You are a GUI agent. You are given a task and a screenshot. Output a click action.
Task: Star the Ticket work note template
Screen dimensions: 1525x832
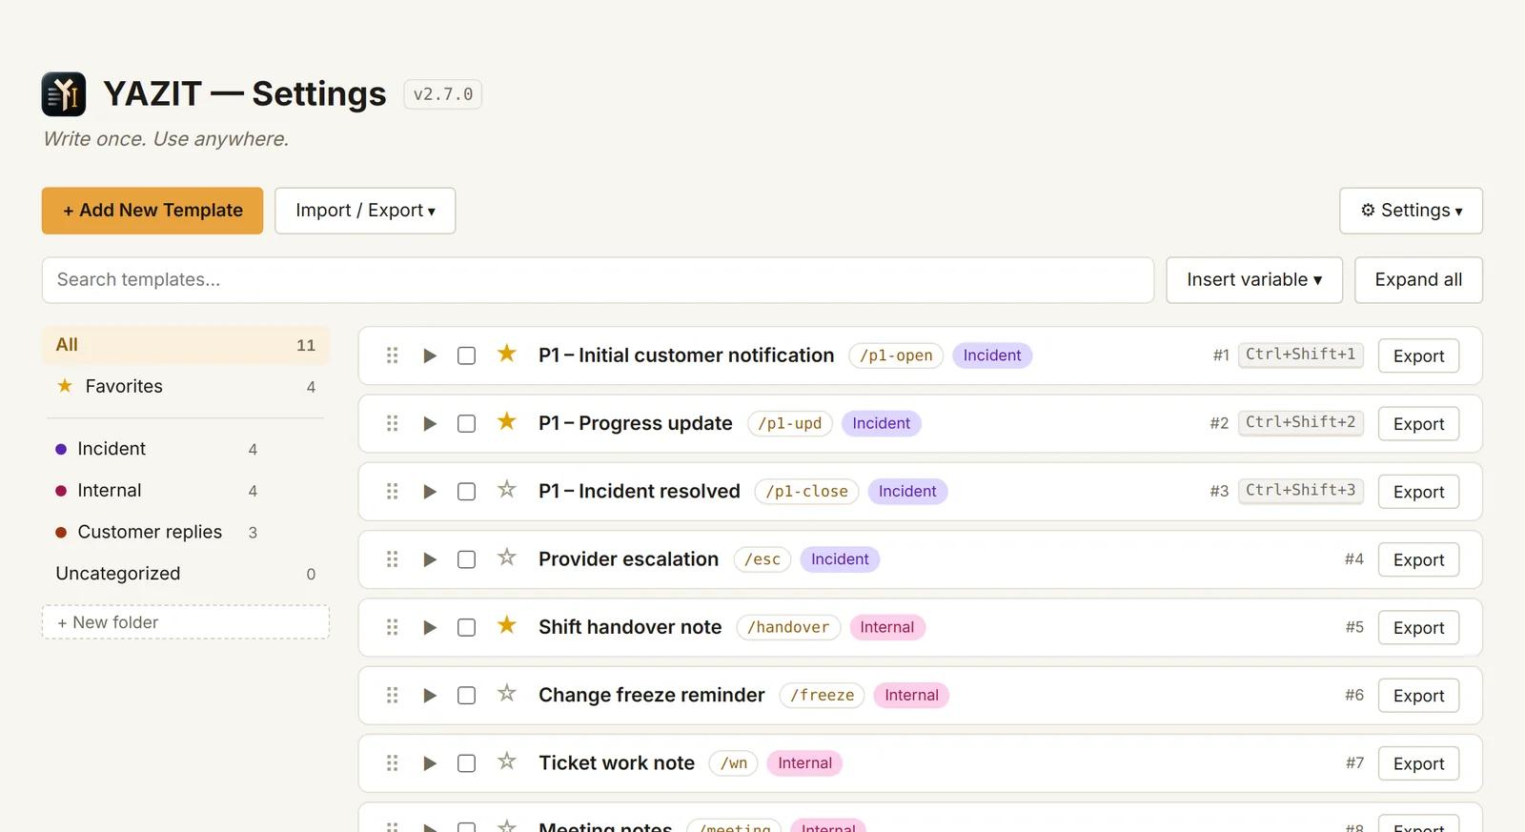[507, 761]
